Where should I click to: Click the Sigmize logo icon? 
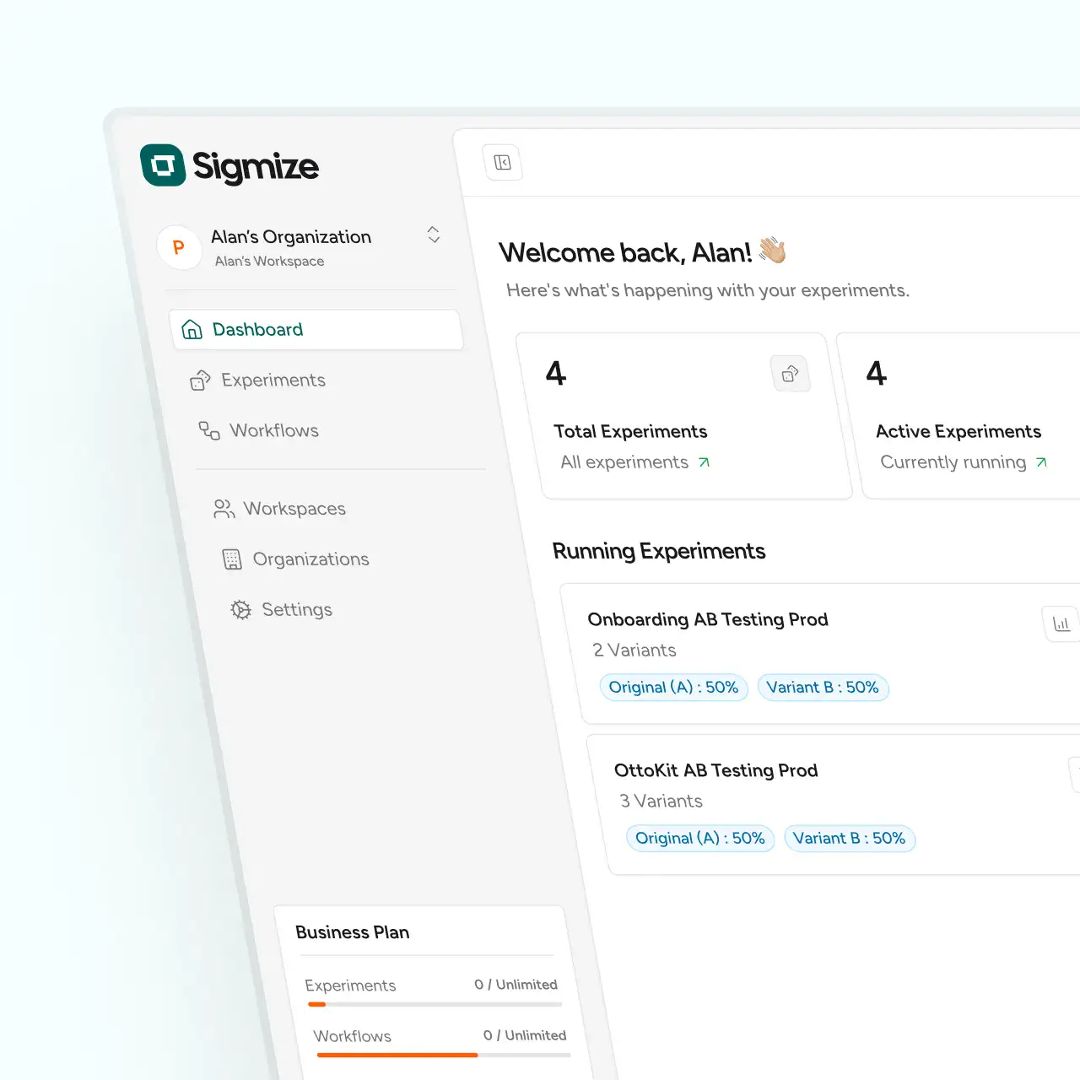163,165
